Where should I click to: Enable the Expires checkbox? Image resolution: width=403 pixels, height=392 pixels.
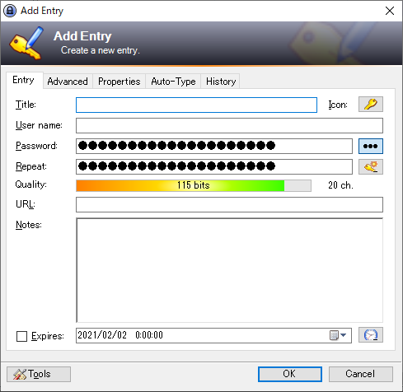(x=21, y=336)
